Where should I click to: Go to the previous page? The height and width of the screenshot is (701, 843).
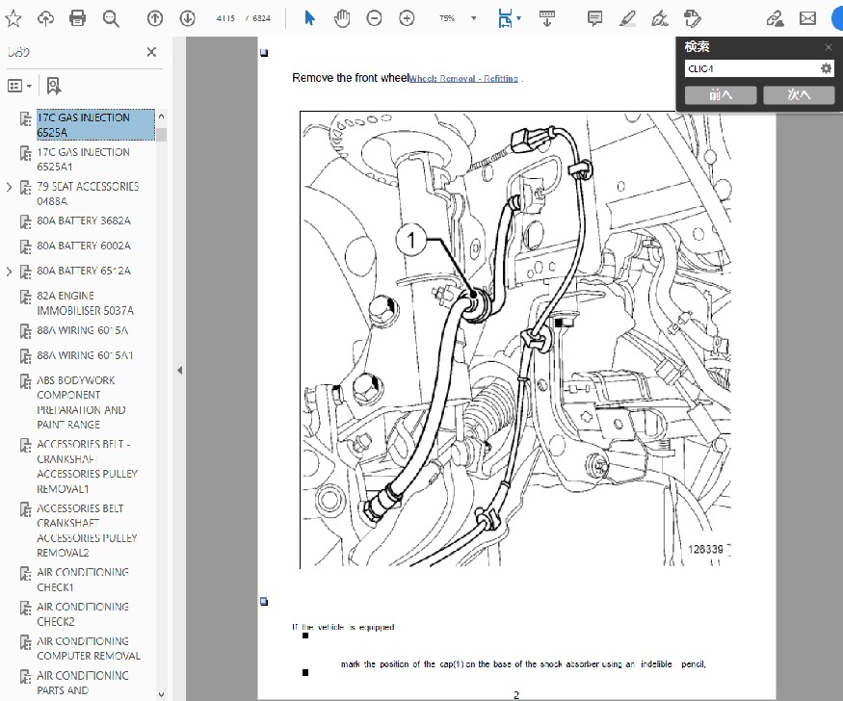click(155, 19)
